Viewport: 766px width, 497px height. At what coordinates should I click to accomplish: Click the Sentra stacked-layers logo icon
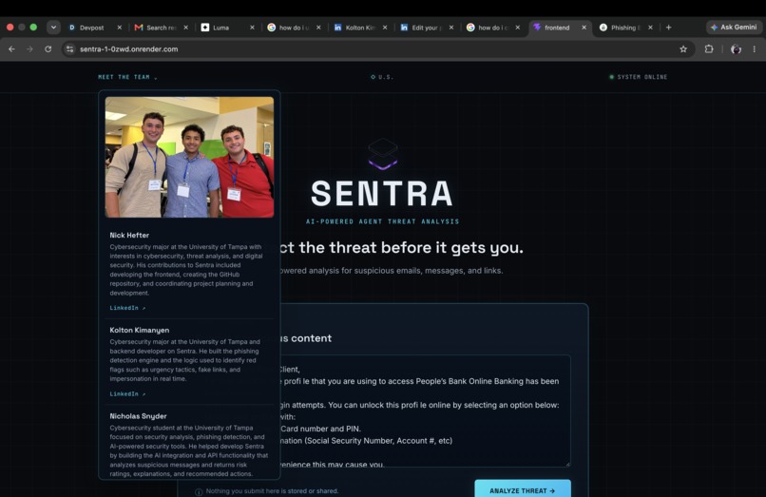pyautogui.click(x=382, y=154)
